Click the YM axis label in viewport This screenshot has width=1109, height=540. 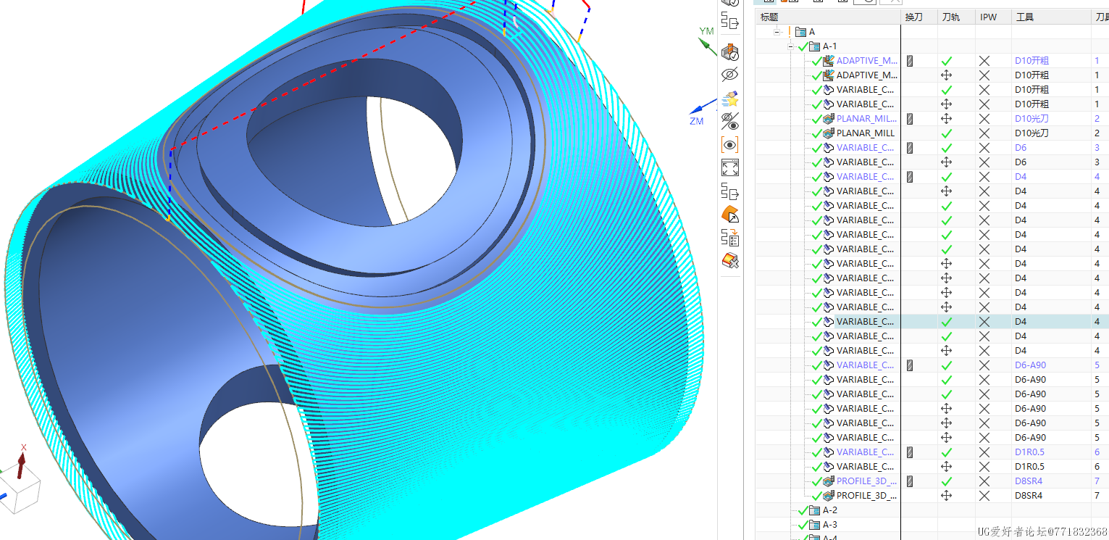point(706,31)
